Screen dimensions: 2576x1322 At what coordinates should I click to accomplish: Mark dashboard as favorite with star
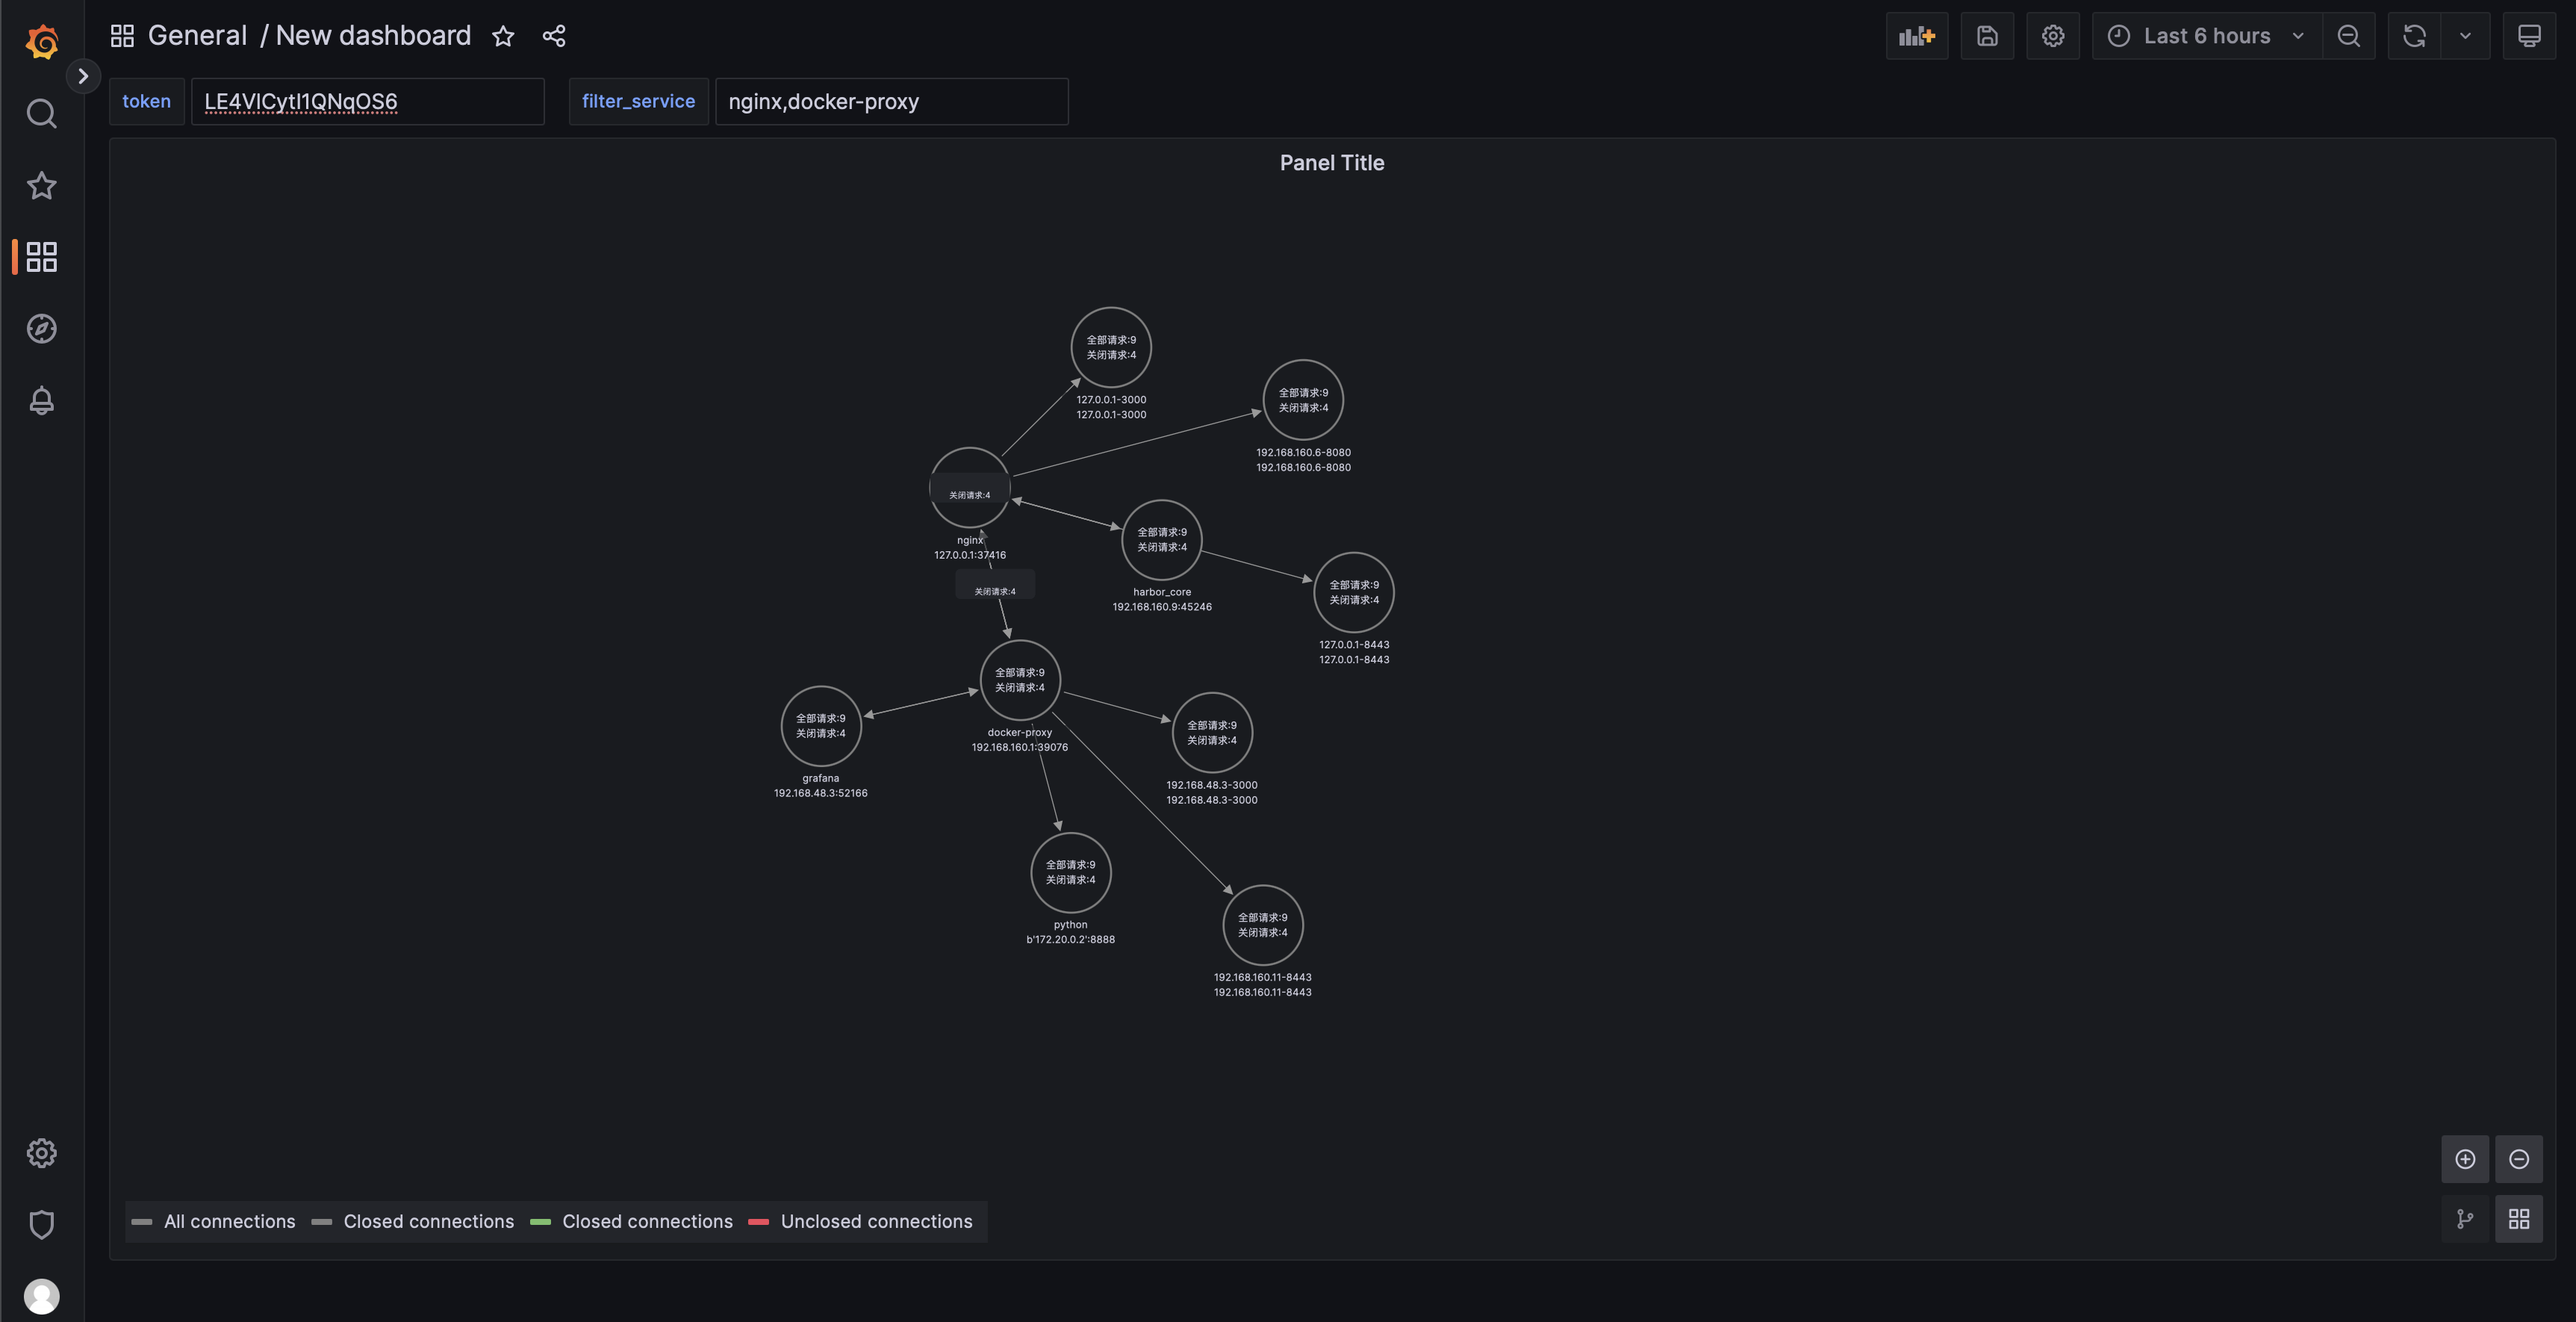[503, 36]
